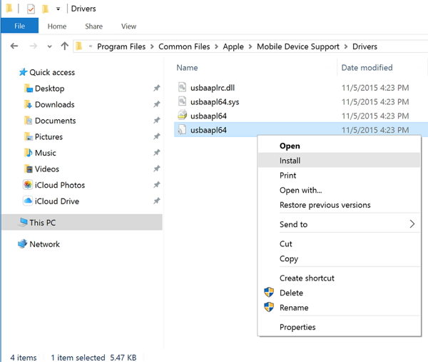Switch to the Share ribbon tab
This screenshot has width=428, height=362.
94,26
